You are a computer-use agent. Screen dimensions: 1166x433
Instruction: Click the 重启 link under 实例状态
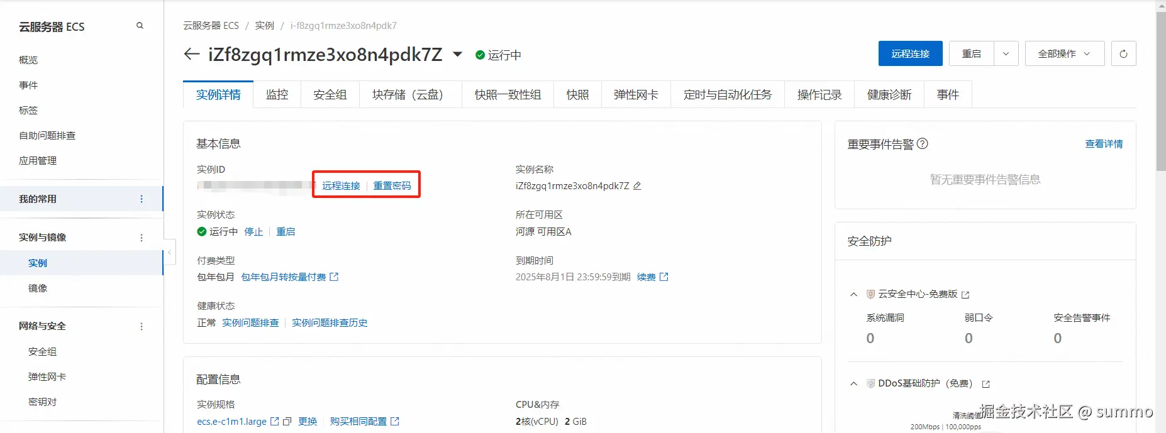[x=286, y=231]
